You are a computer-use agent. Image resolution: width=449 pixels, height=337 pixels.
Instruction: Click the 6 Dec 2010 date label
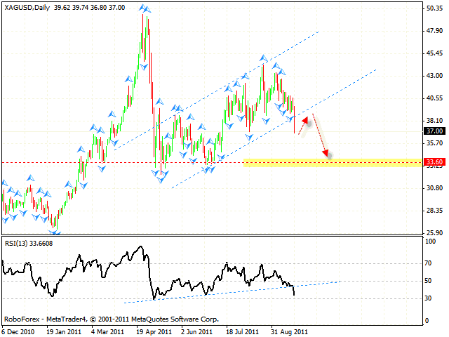19,330
